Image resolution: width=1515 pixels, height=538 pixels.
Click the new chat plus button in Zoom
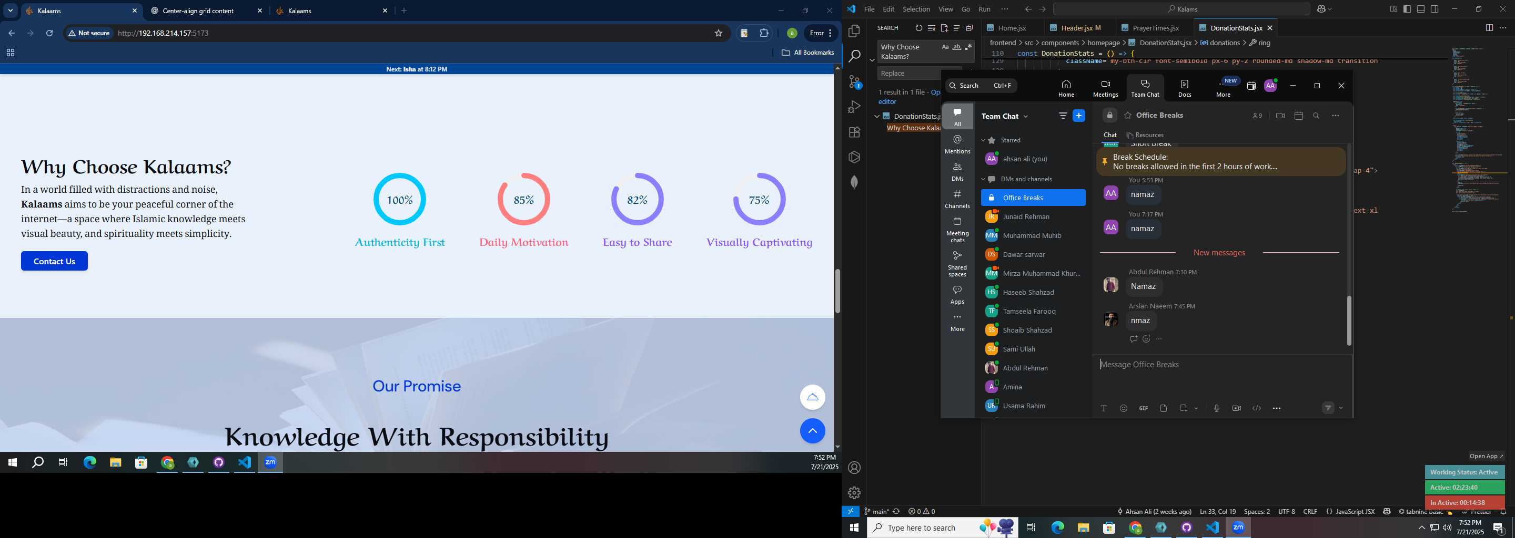pyautogui.click(x=1078, y=116)
